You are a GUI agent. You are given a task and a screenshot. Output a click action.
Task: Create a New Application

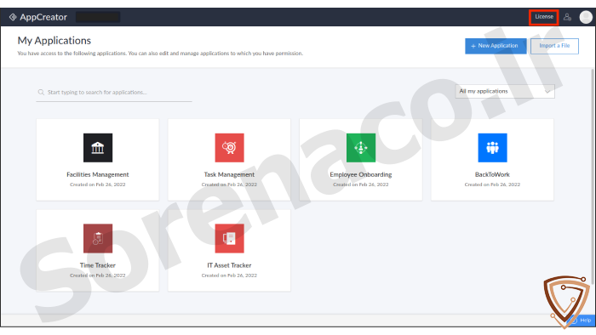[x=496, y=46]
